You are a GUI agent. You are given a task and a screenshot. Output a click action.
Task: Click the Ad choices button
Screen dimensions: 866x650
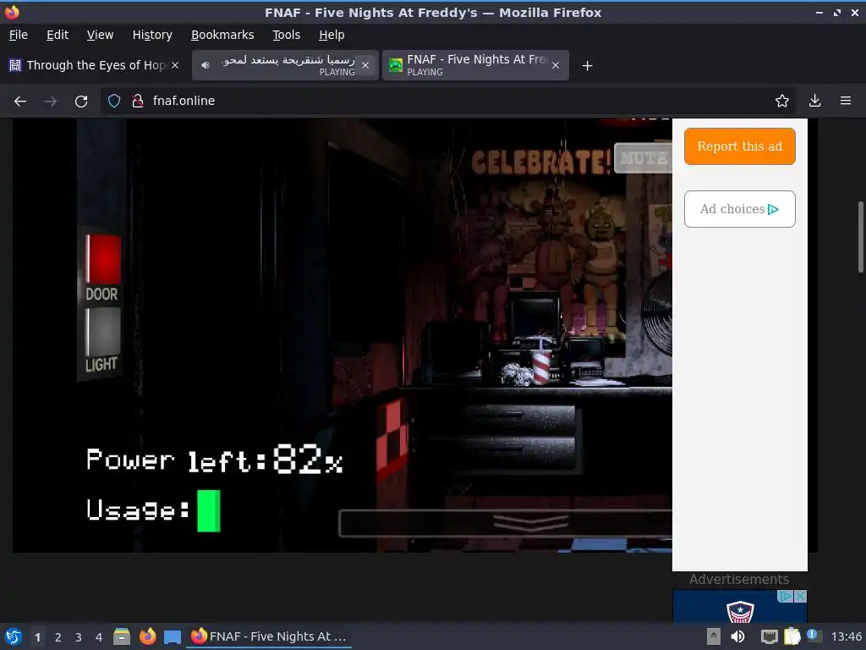tap(739, 209)
